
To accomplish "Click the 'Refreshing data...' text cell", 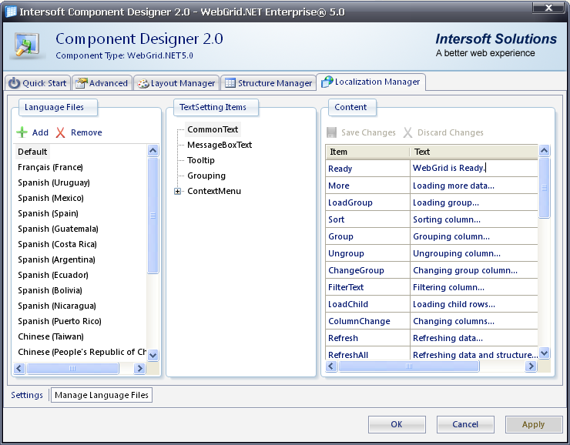I will pyautogui.click(x=474, y=338).
